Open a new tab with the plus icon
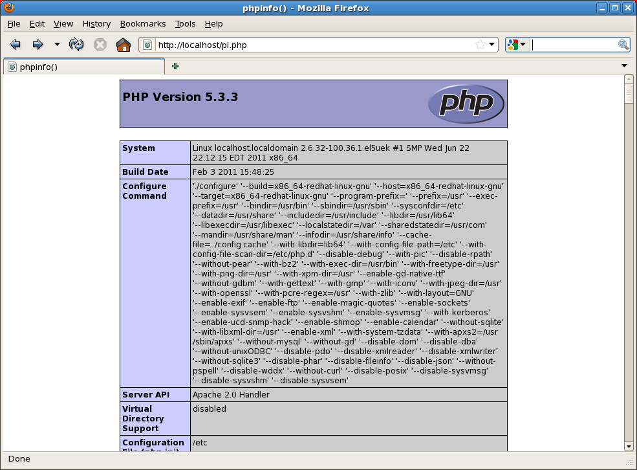Image resolution: width=637 pixels, height=470 pixels. coord(175,66)
